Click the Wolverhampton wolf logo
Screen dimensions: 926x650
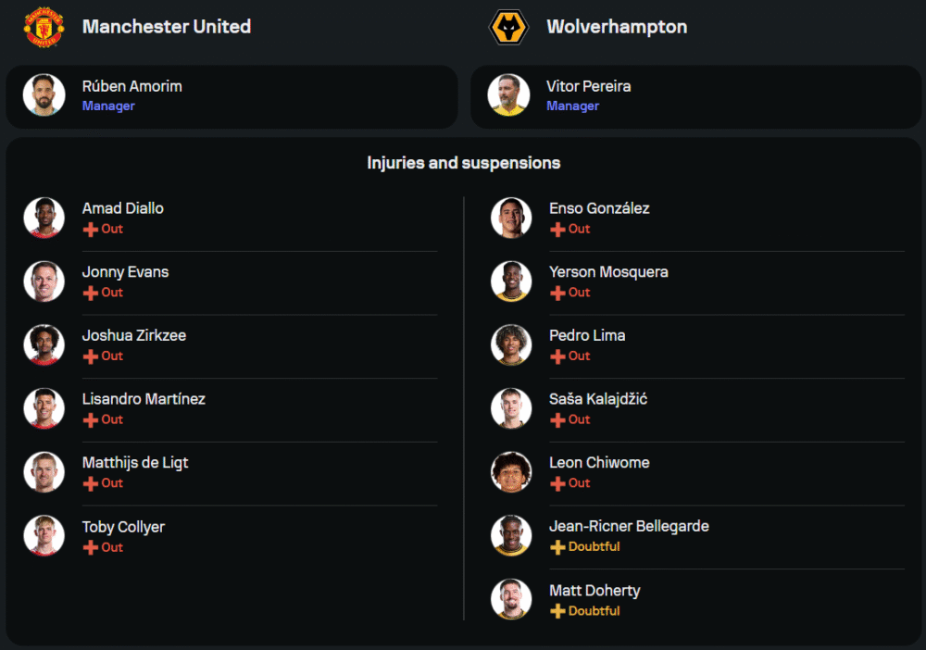tap(507, 27)
